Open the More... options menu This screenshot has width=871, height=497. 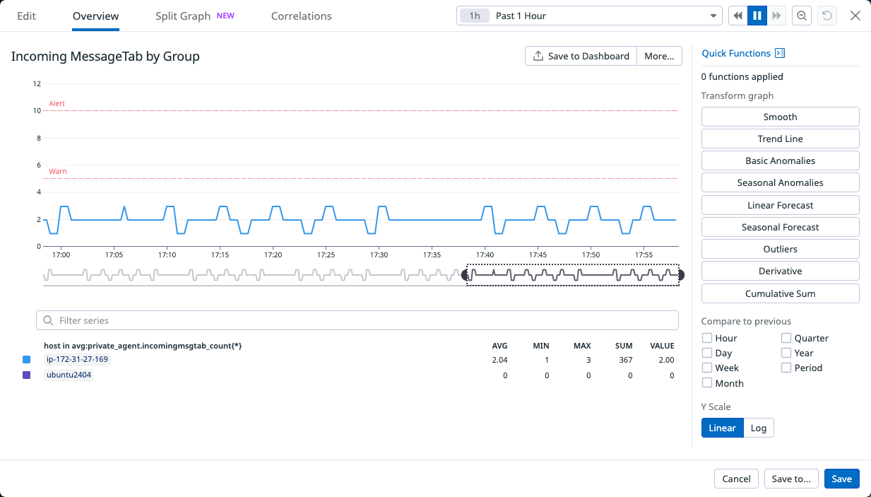(x=659, y=56)
